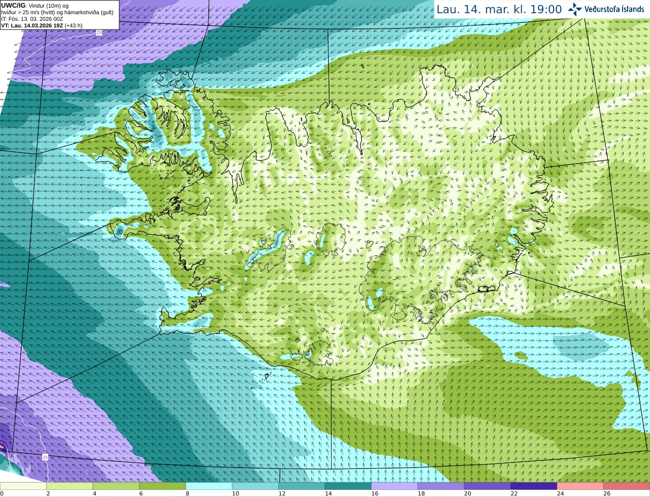650x497 pixels.
Task: Click the legend scale value 26
Action: 607,493
